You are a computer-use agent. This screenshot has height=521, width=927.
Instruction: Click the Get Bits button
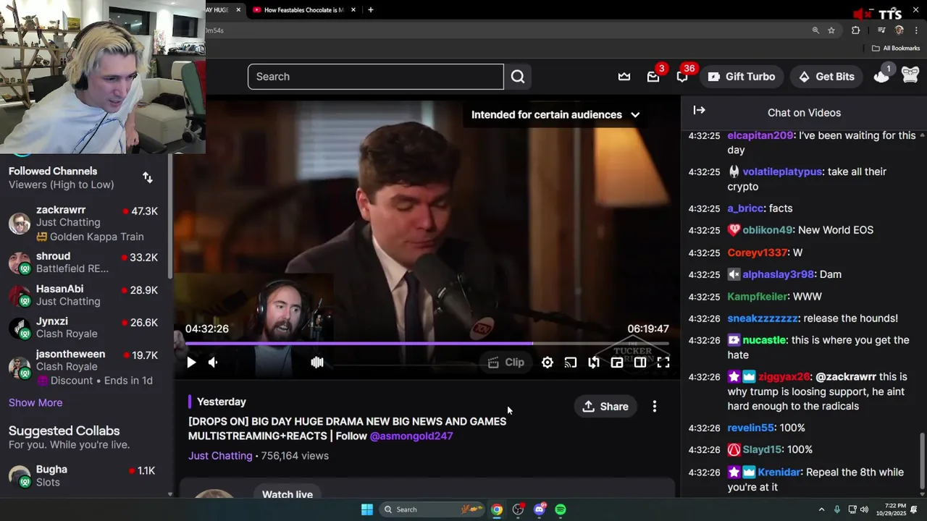coord(826,77)
